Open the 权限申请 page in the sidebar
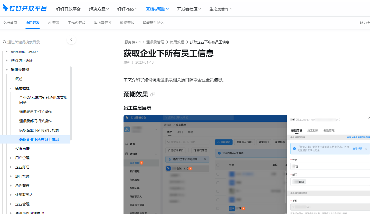The image size is (370, 214). 22,149
